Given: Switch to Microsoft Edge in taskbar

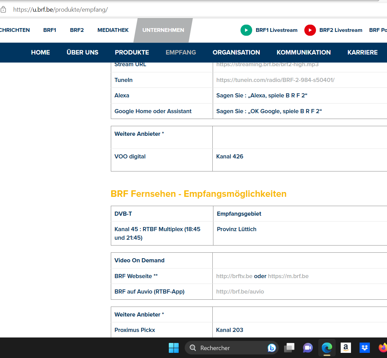Looking at the screenshot, I should point(327,348).
